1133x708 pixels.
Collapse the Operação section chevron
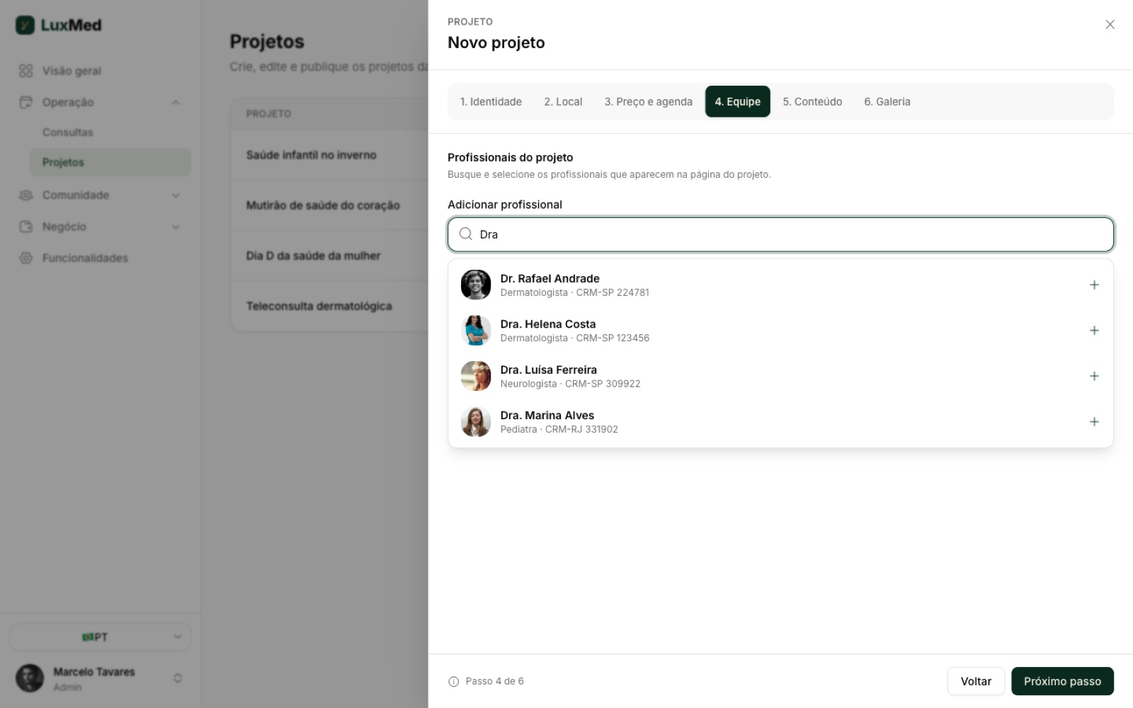click(176, 103)
